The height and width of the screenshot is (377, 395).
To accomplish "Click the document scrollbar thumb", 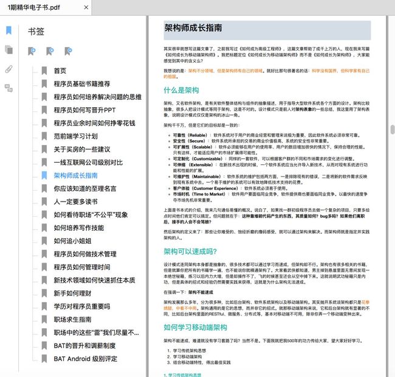I will point(393,130).
